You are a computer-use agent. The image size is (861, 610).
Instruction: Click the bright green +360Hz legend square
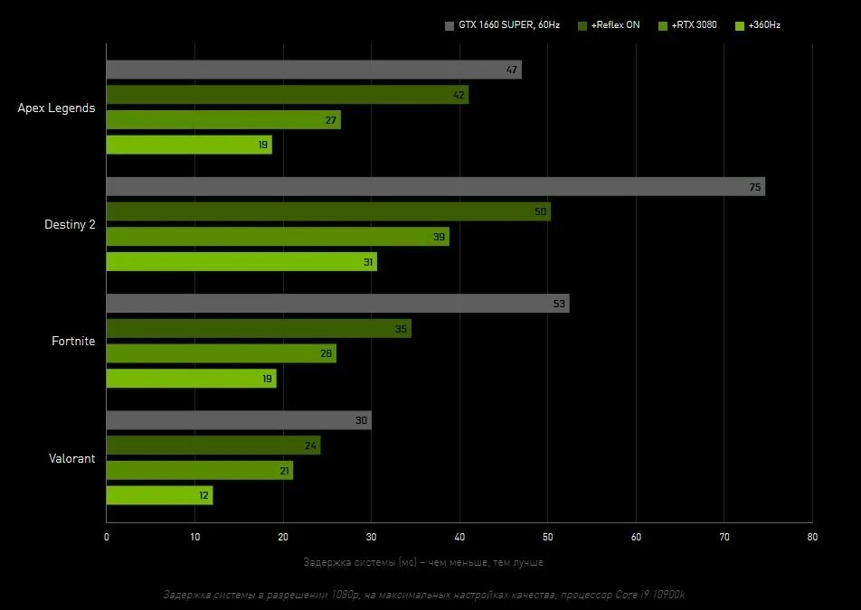[x=739, y=25]
